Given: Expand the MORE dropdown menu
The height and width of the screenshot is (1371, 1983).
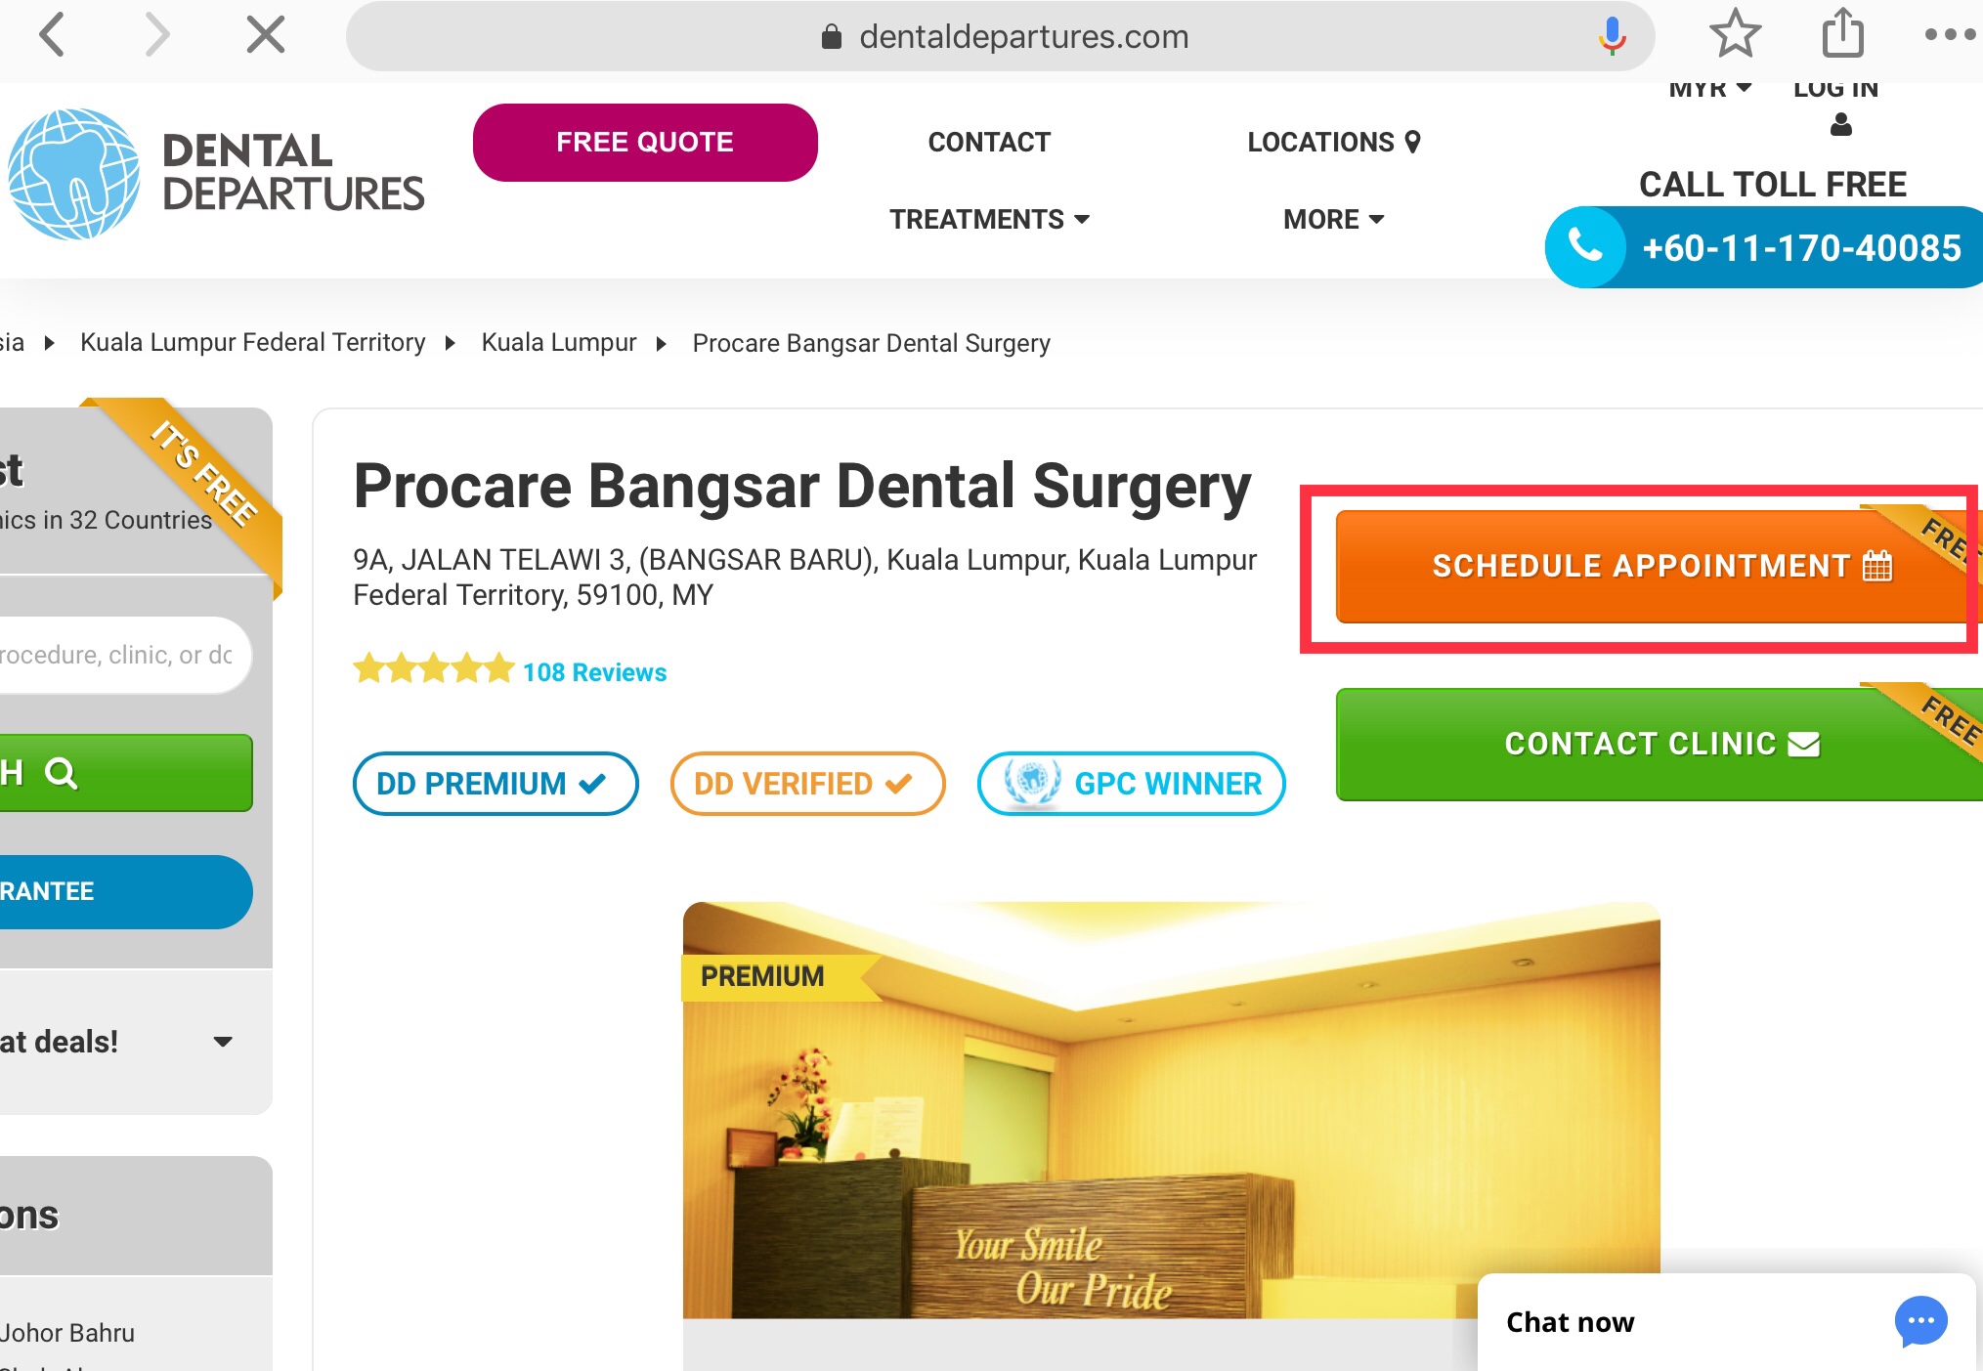Looking at the screenshot, I should (1333, 219).
